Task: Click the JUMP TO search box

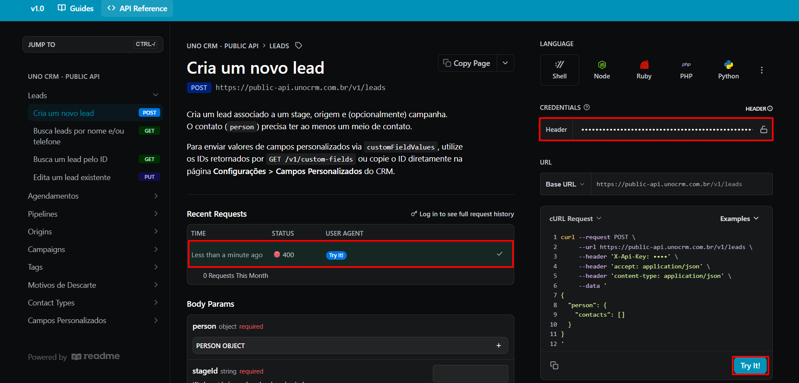Action: click(x=93, y=44)
